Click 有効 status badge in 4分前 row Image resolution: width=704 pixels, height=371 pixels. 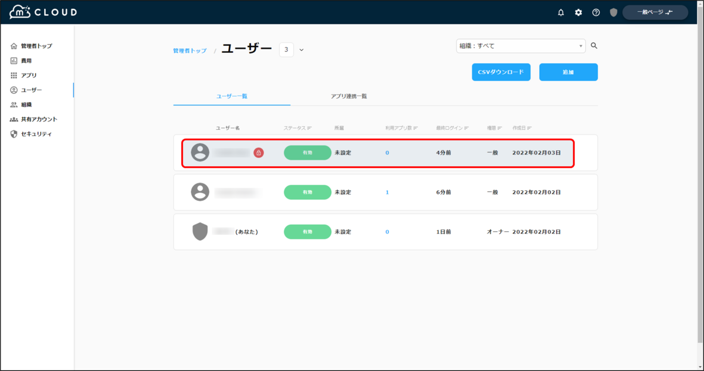[307, 153]
